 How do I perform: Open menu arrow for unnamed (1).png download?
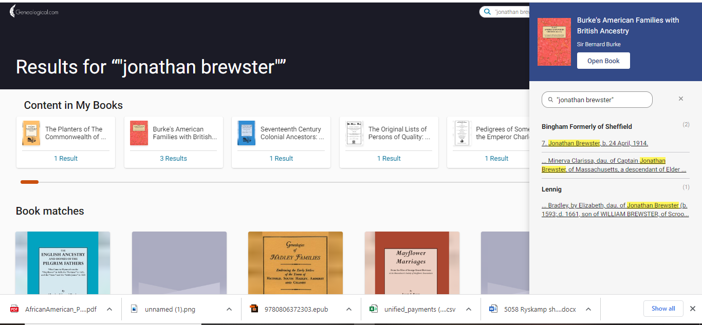coord(229,309)
